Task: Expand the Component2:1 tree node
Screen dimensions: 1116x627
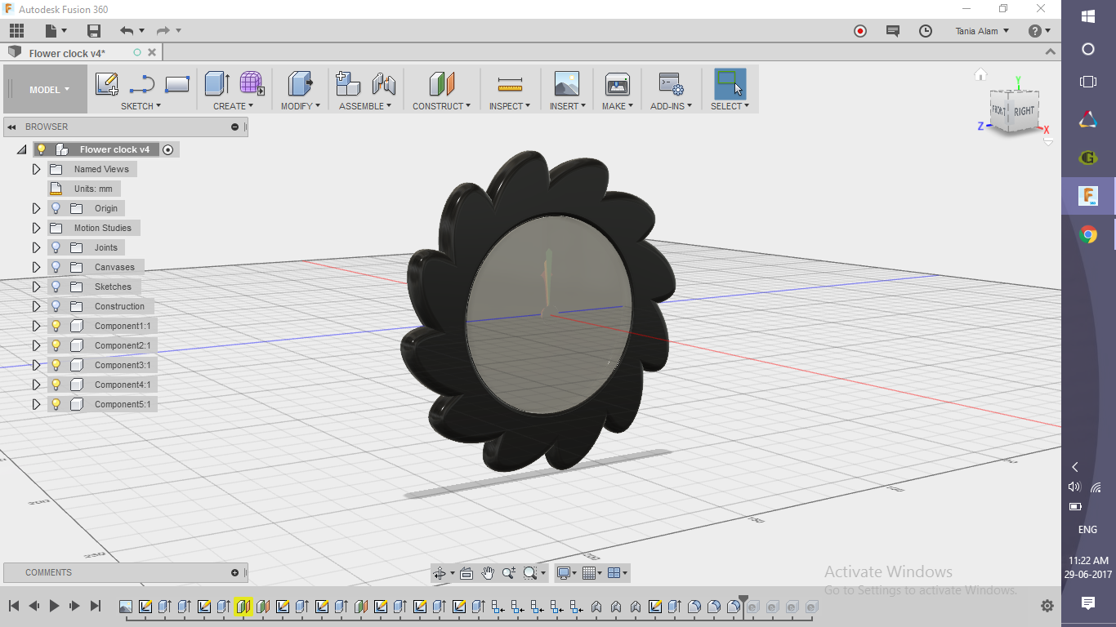Action: pyautogui.click(x=36, y=345)
